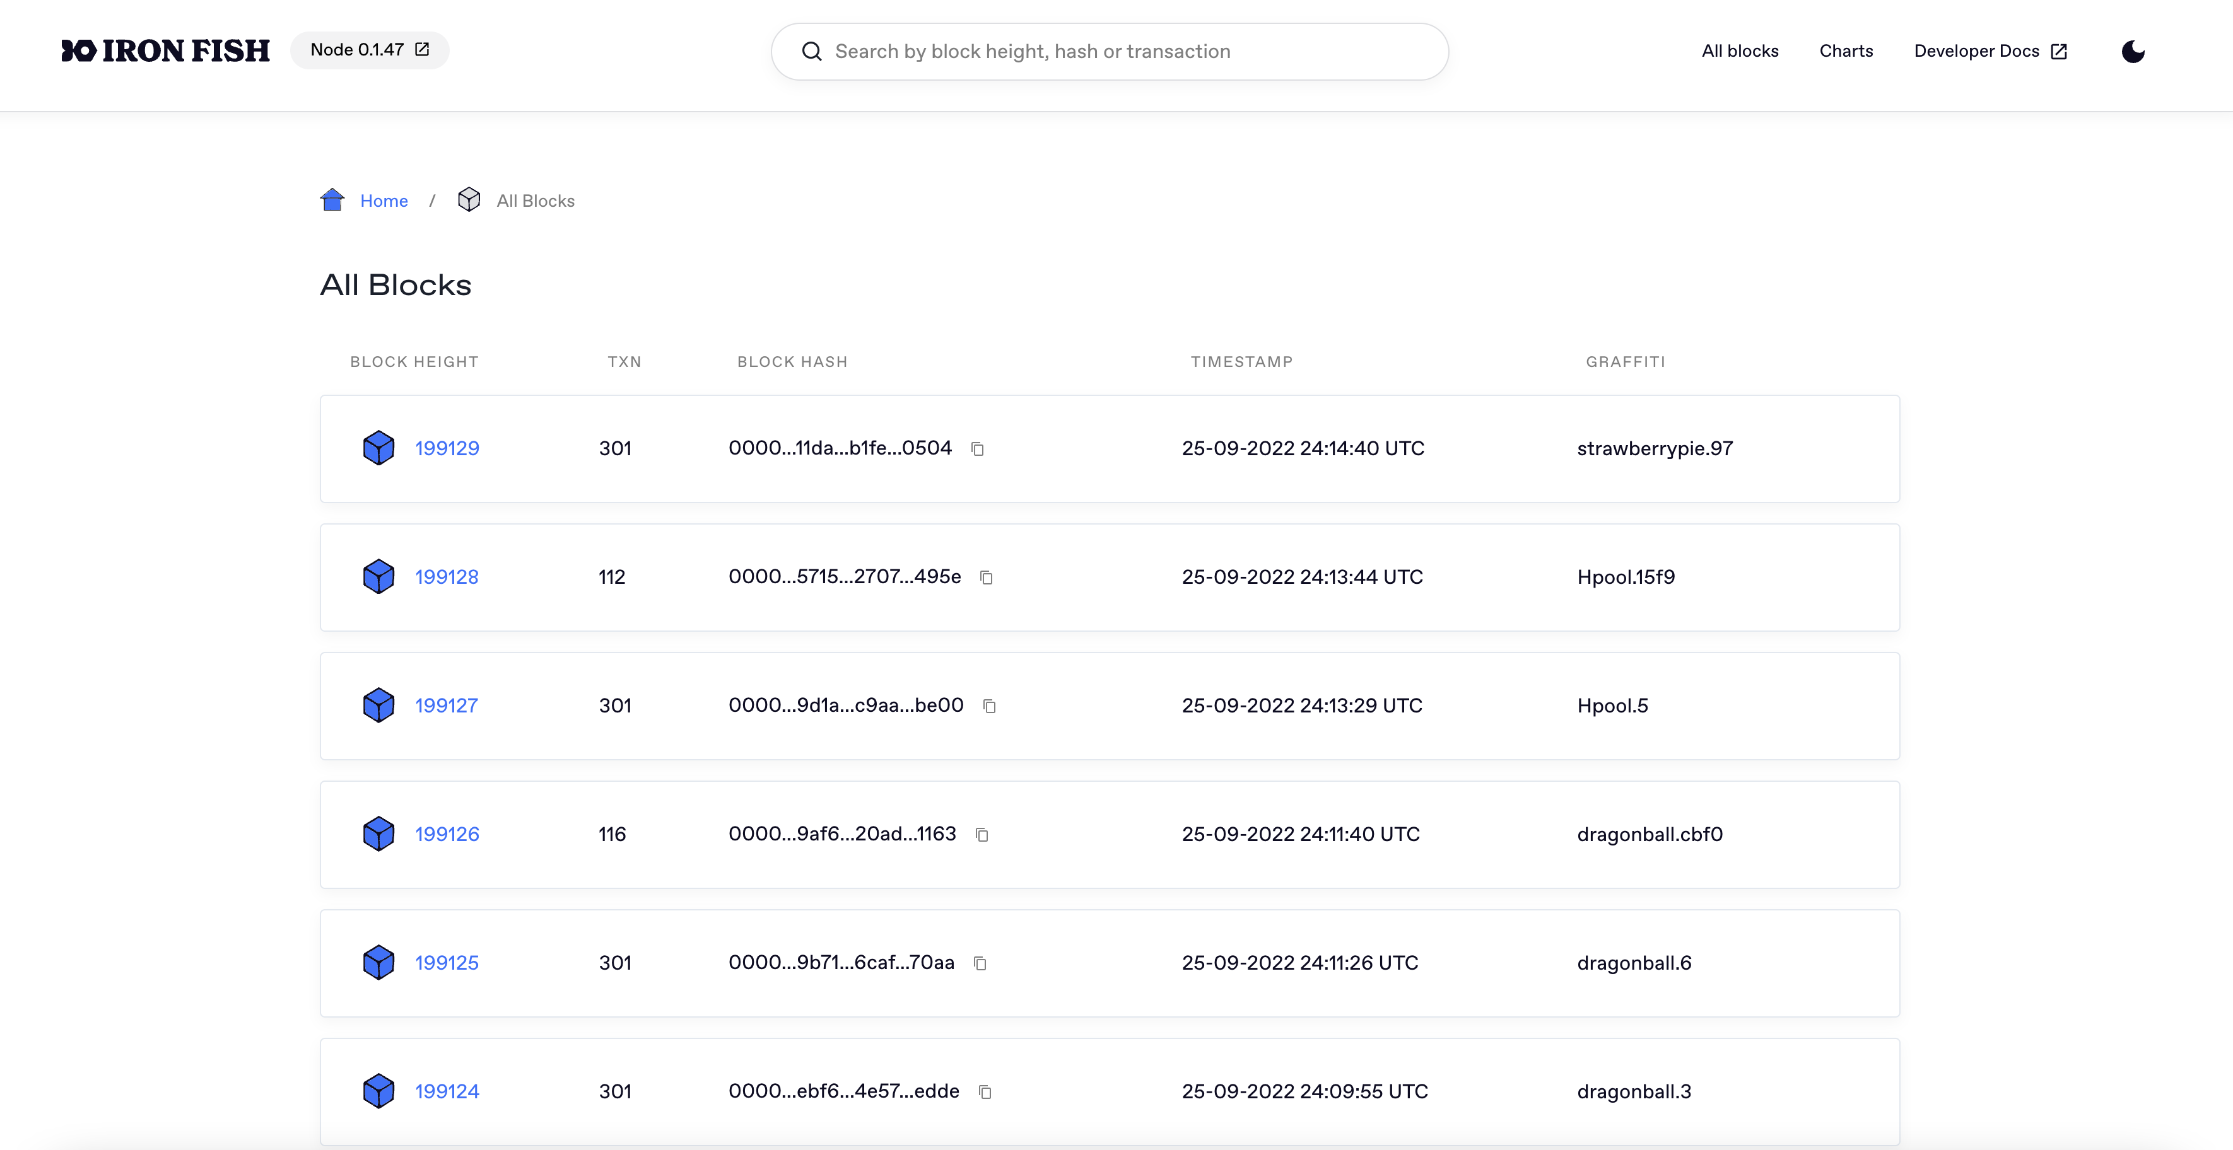Viewport: 2233px width, 1150px height.
Task: Click the search magnifier icon
Action: coord(811,51)
